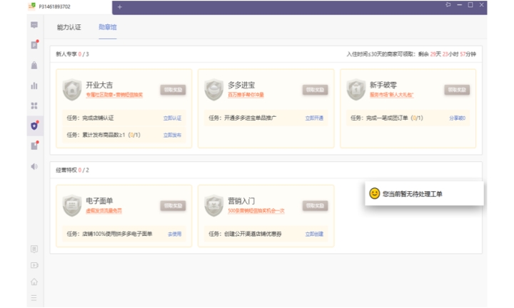Open the chat messages sidebar icon
Viewport: 514px width, 308px height.
pyautogui.click(x=34, y=25)
